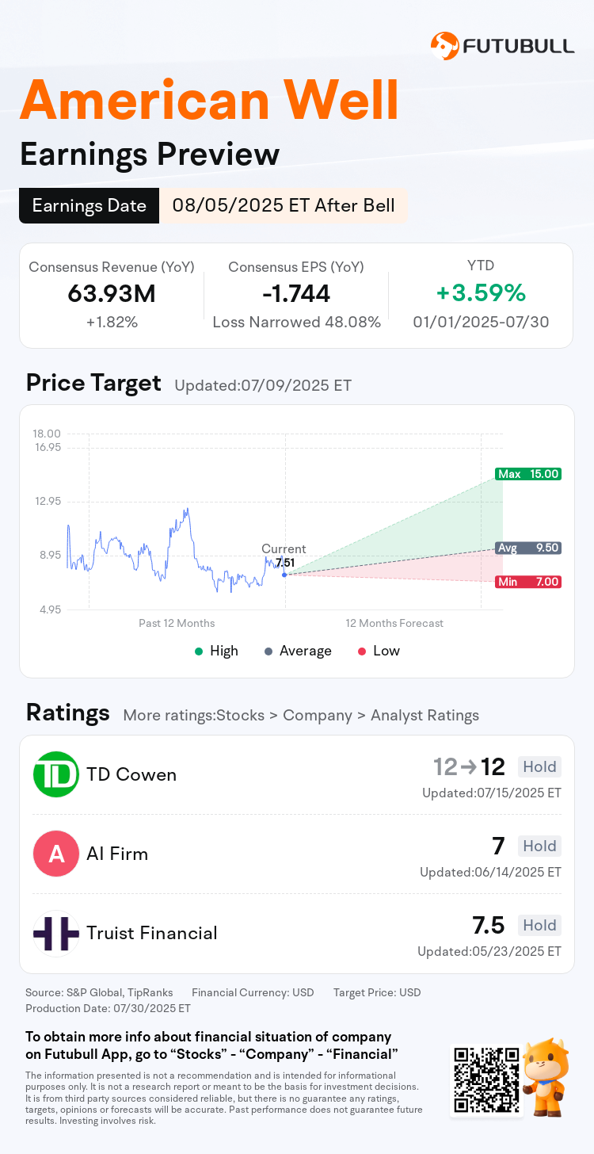Viewport: 594px width, 1154px height.
Task: Click the AI Firm Hold badge
Action: tap(539, 846)
